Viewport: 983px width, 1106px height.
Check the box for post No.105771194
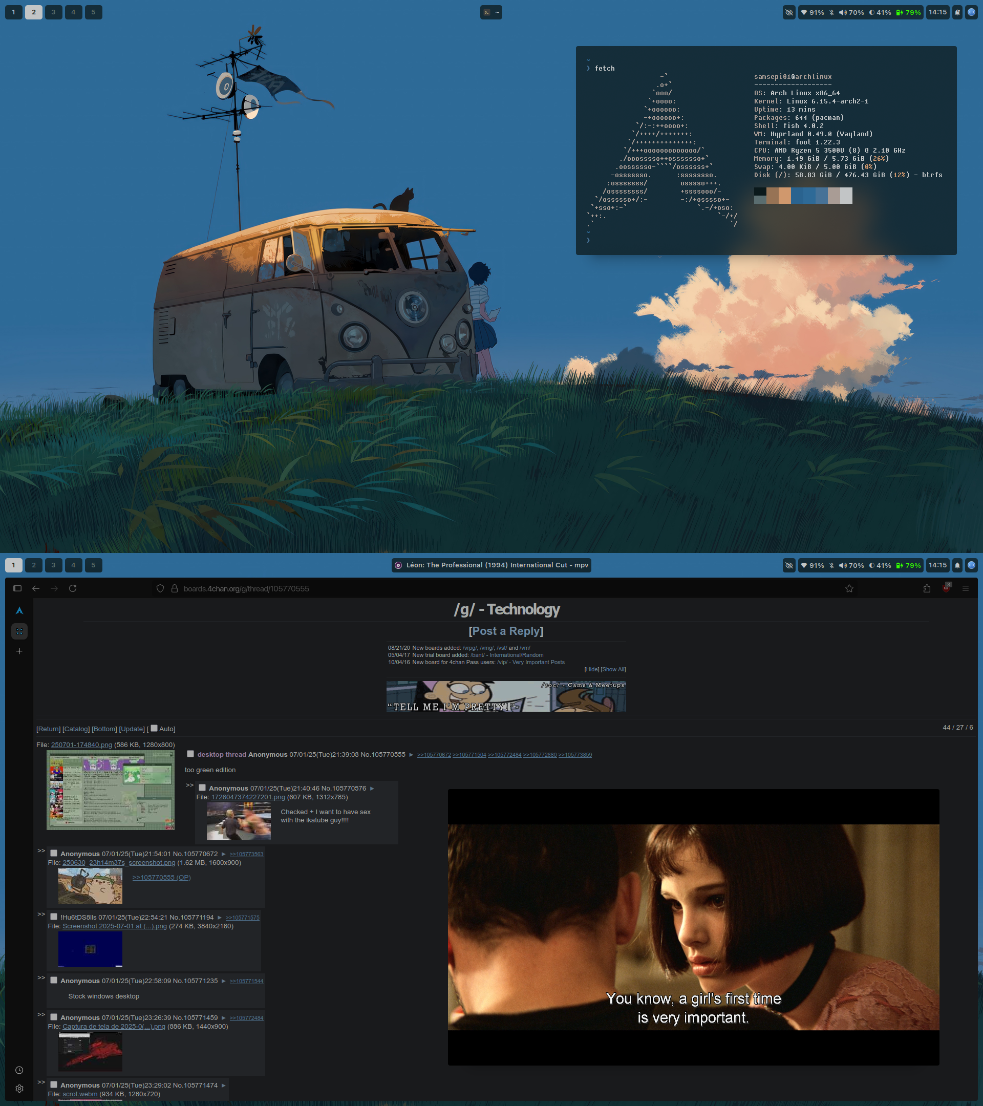click(54, 917)
